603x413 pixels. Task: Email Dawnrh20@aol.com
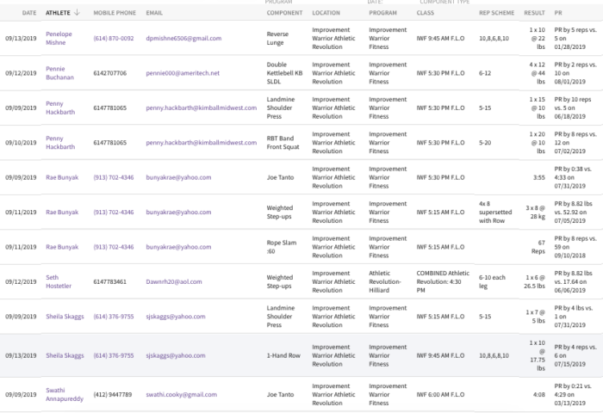[174, 281]
